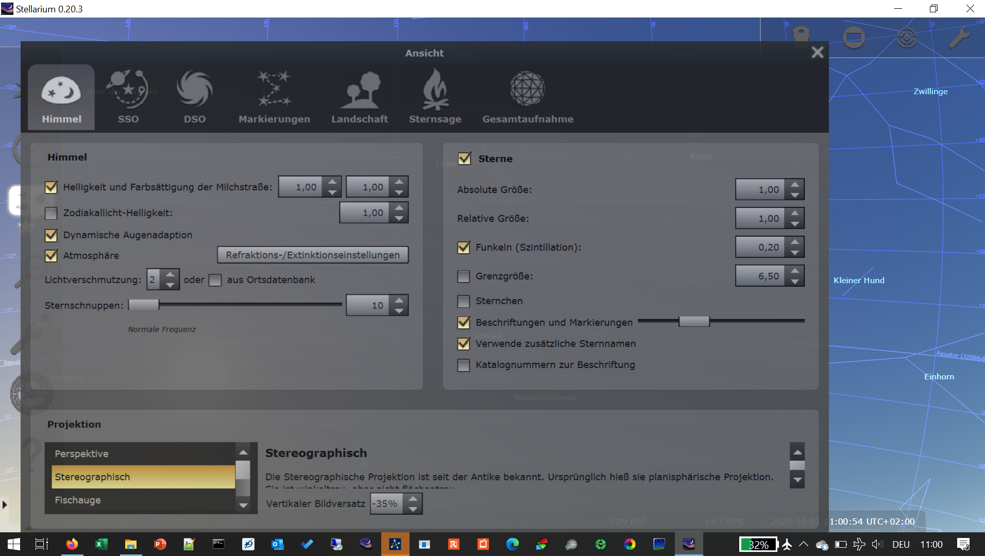The image size is (985, 556).
Task: Click the rounded screen icon in the top toolbar
Action: 854,37
